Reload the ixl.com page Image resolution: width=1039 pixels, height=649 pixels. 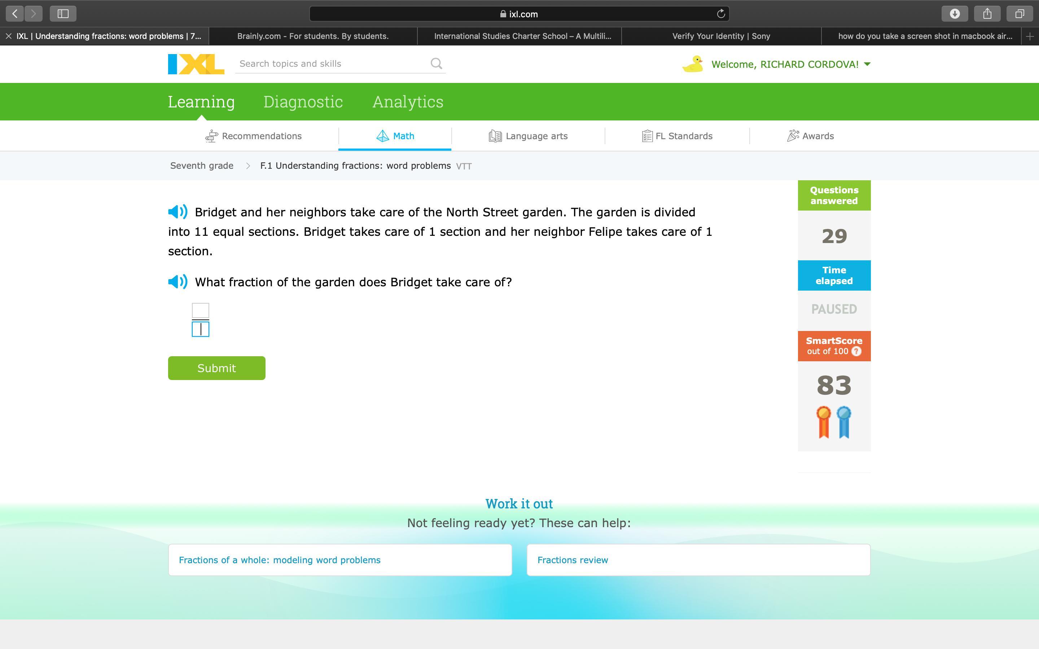[721, 14]
